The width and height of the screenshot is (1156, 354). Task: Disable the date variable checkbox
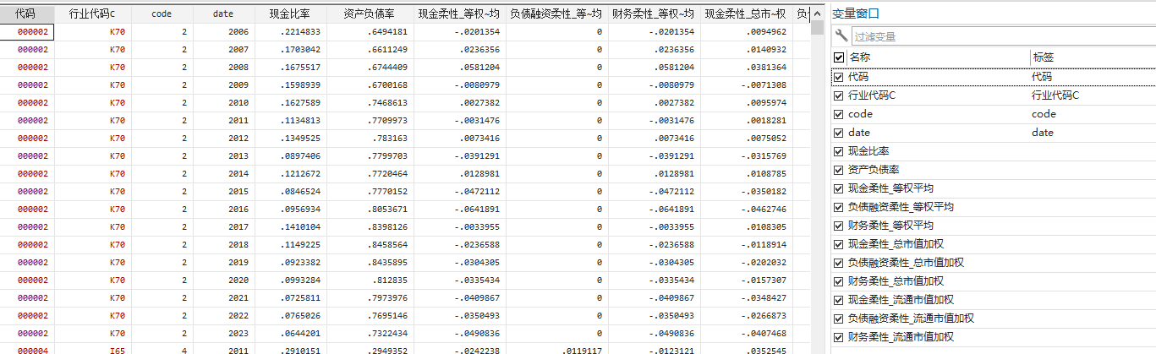pos(839,133)
